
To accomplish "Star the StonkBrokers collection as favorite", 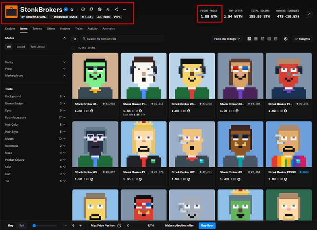I will pos(72,9).
